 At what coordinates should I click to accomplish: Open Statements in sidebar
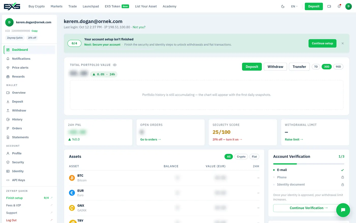click(x=29, y=137)
